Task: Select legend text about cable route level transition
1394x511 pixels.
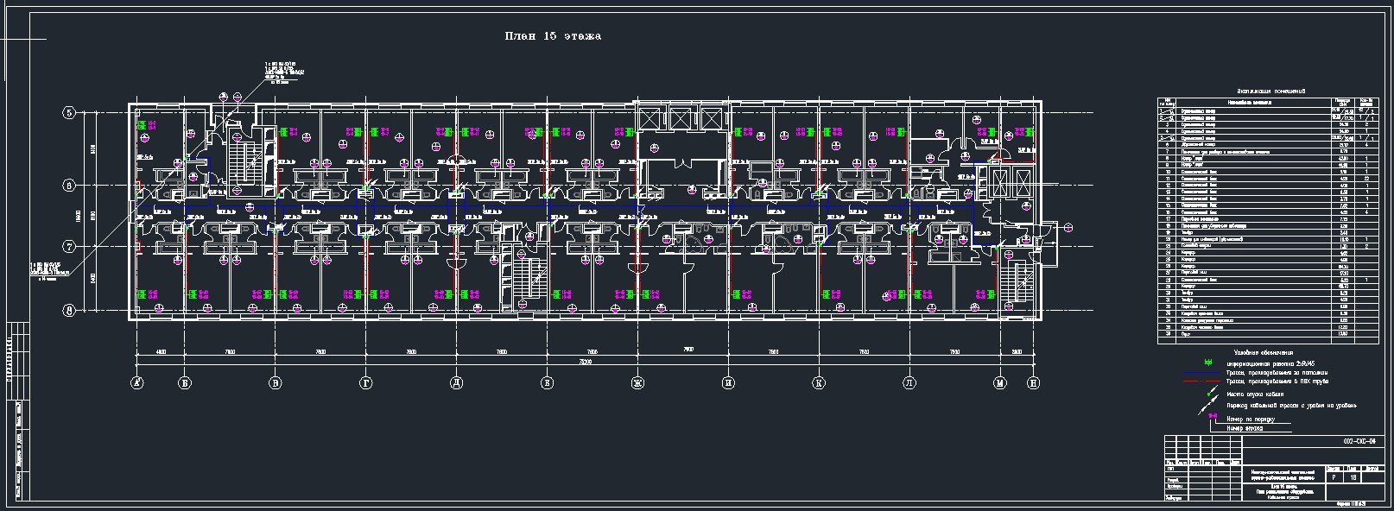Action: coord(1291,405)
